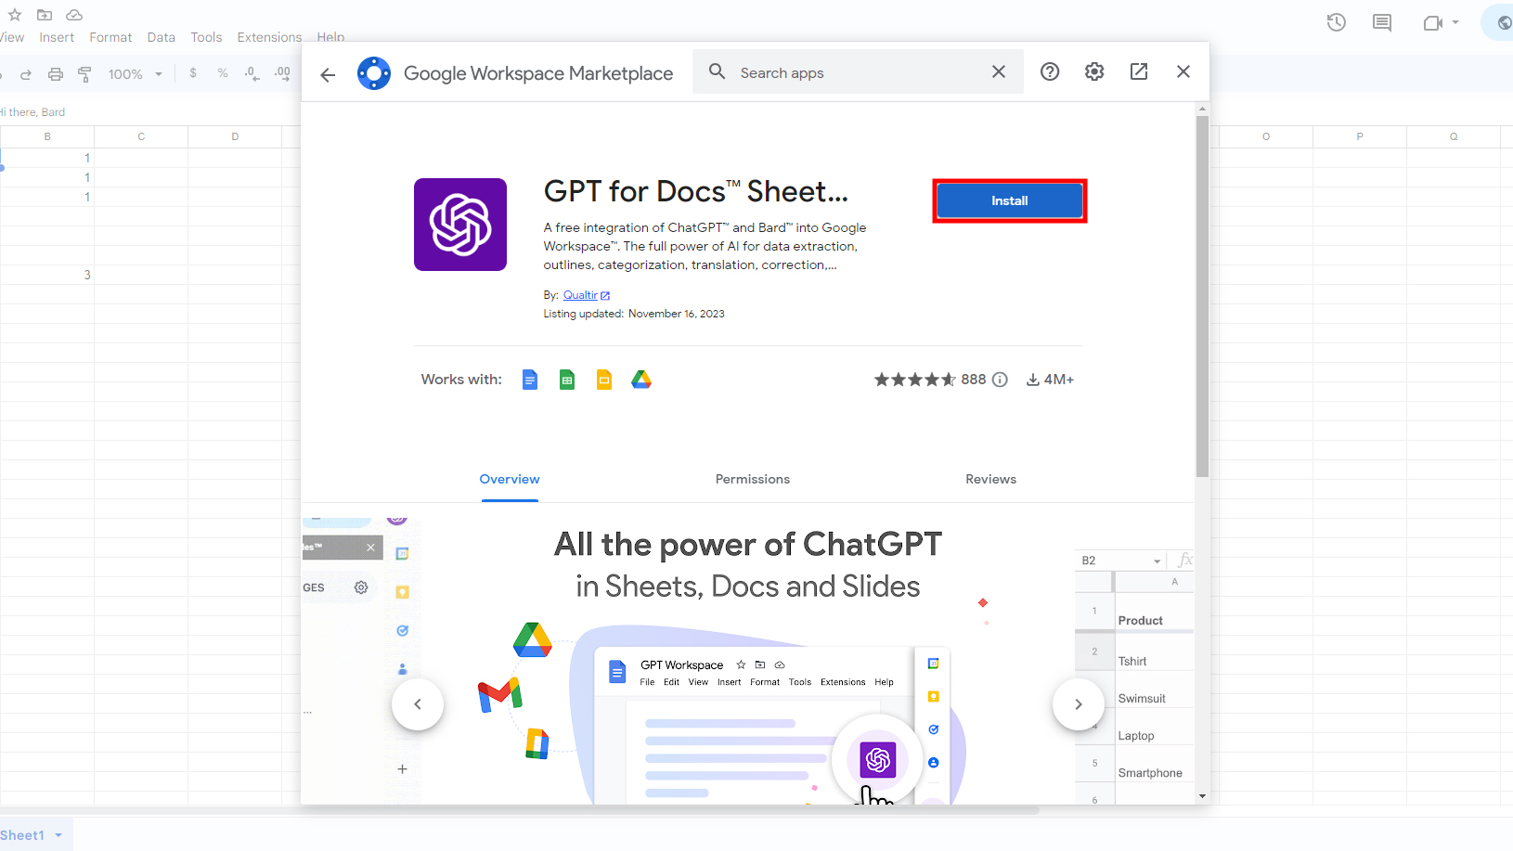Click the 4M+ downloads icon
Image resolution: width=1513 pixels, height=851 pixels.
pyautogui.click(x=1032, y=380)
